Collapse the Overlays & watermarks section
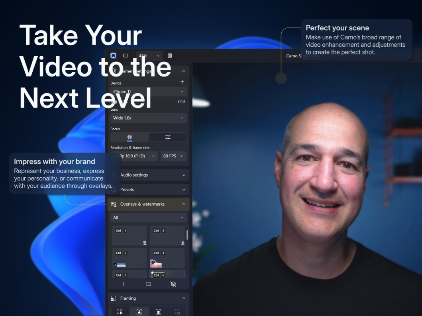422x316 pixels. 184,204
